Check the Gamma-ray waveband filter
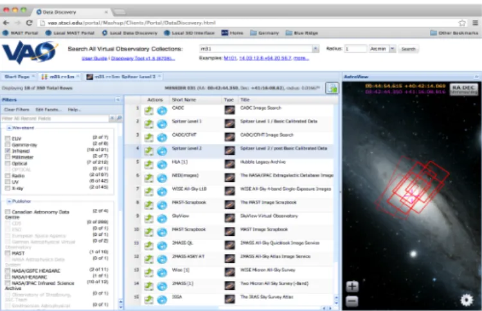The image size is (482, 311). click(x=8, y=145)
